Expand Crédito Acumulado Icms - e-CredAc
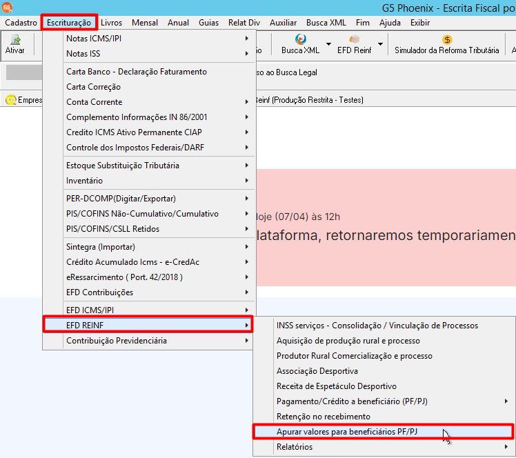516x458 pixels. [149, 262]
